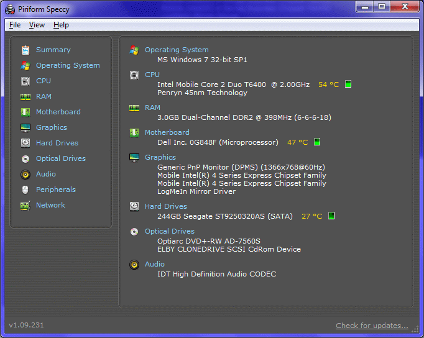This screenshot has height=338, width=424.
Task: Click the green temperature indicator next to 47 °C
Action: [x=317, y=142]
